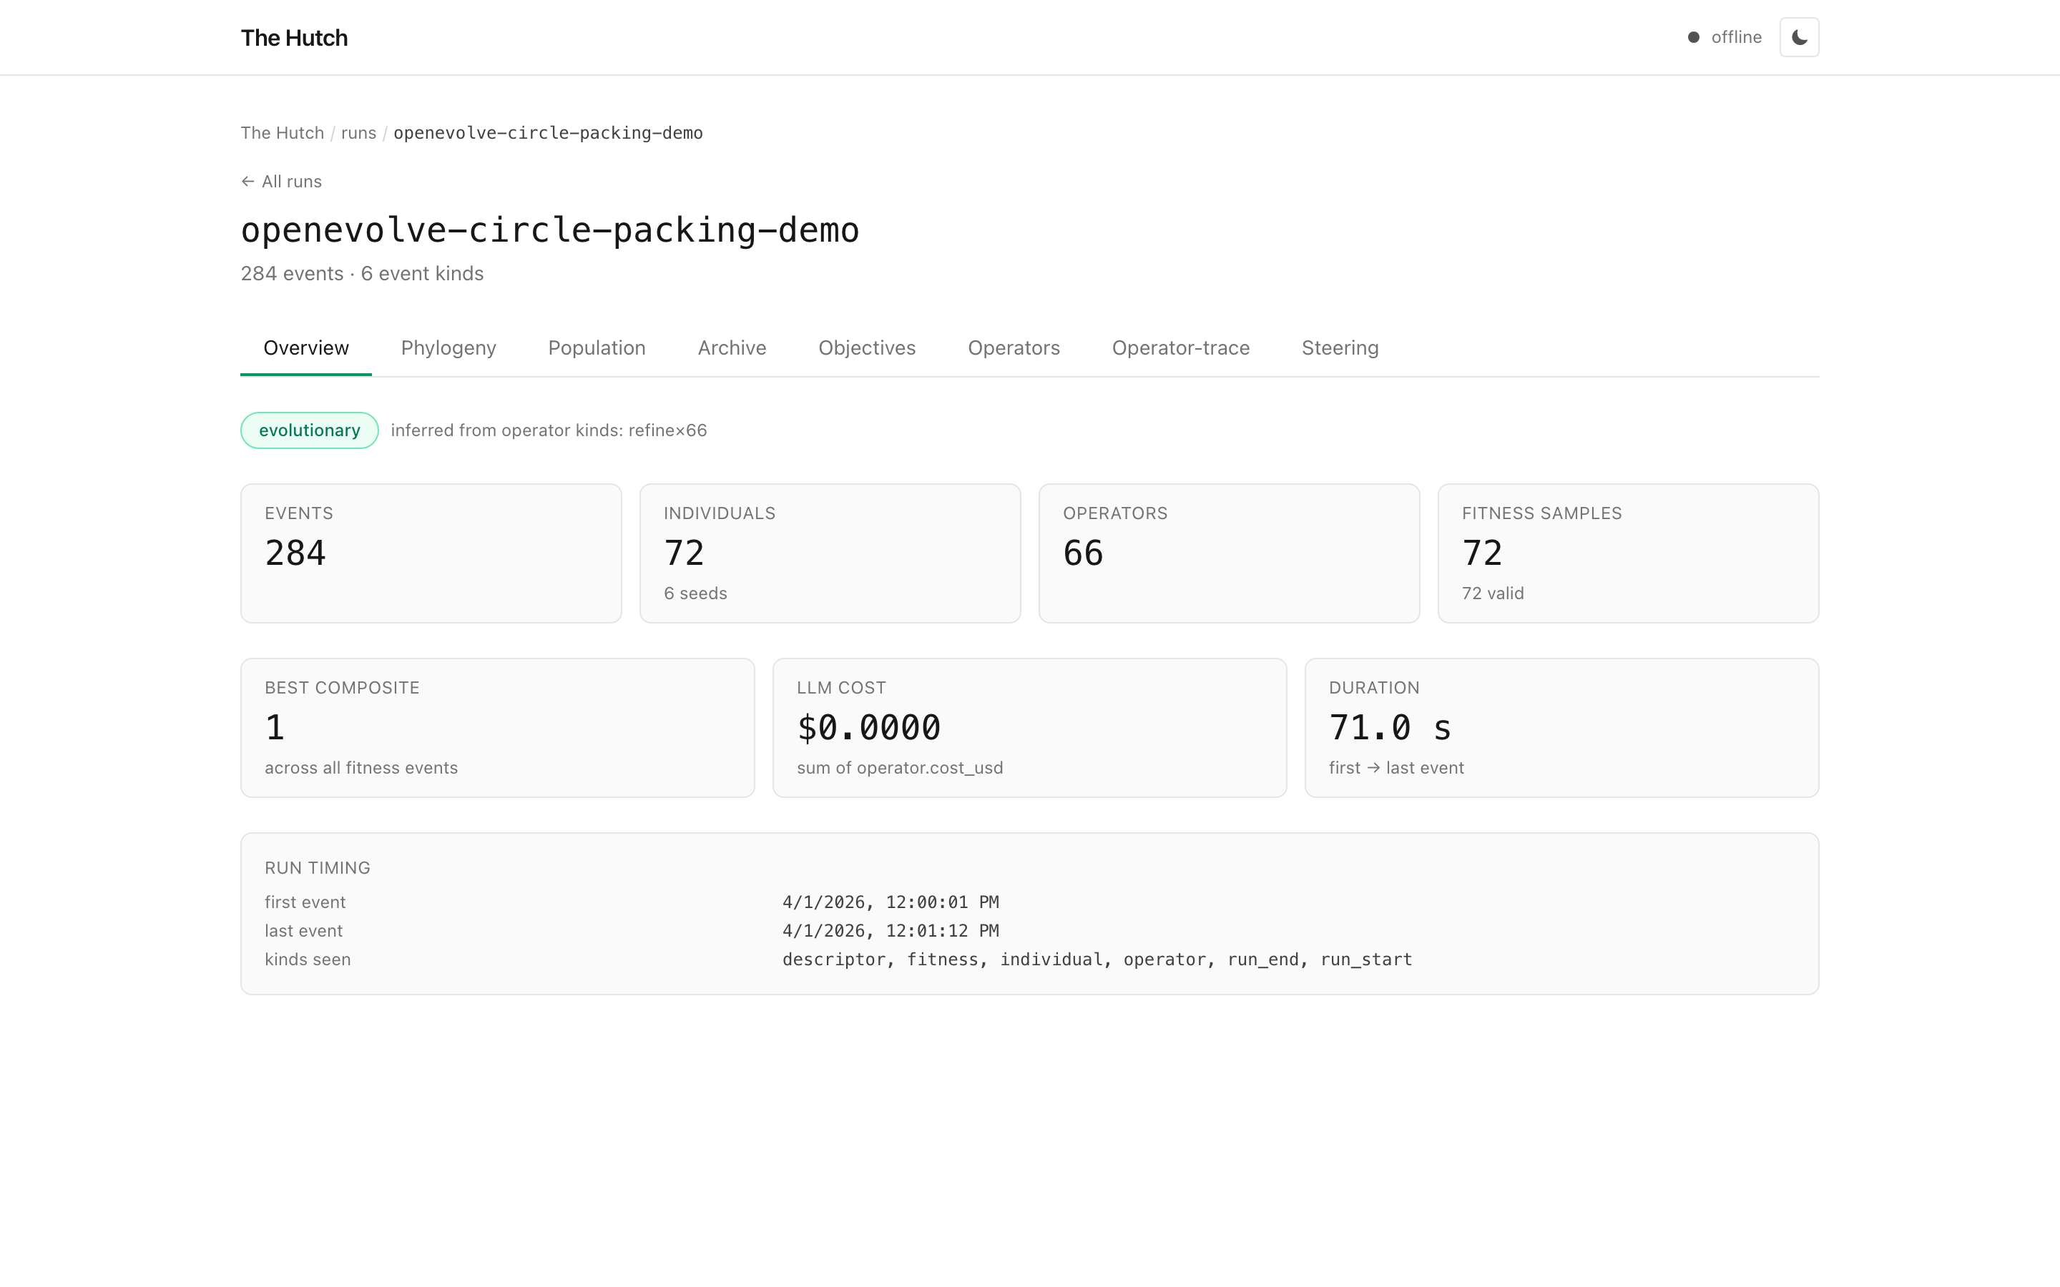
Task: Open the Archive tab
Action: 732,348
